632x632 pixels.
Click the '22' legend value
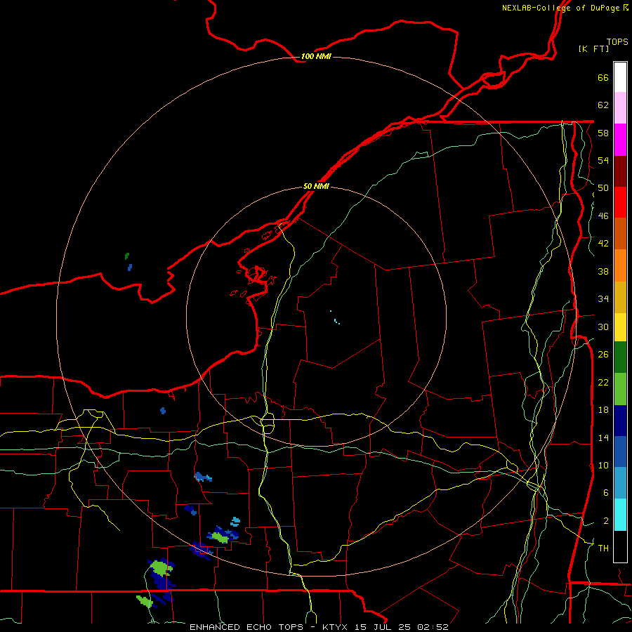[x=603, y=383]
